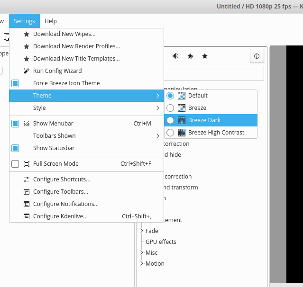Click the Configure Toolbars icon
This screenshot has height=287, width=303.
pyautogui.click(x=27, y=192)
